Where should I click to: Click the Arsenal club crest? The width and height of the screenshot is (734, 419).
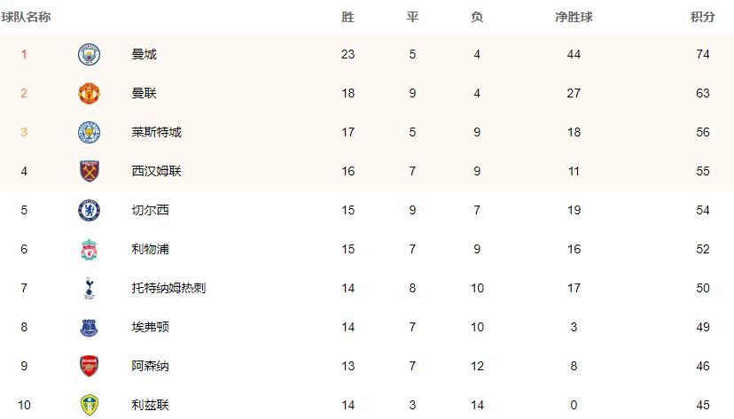point(89,366)
